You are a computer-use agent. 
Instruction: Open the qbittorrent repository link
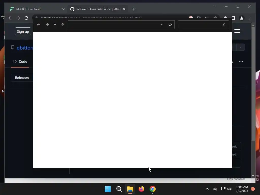(x=25, y=48)
